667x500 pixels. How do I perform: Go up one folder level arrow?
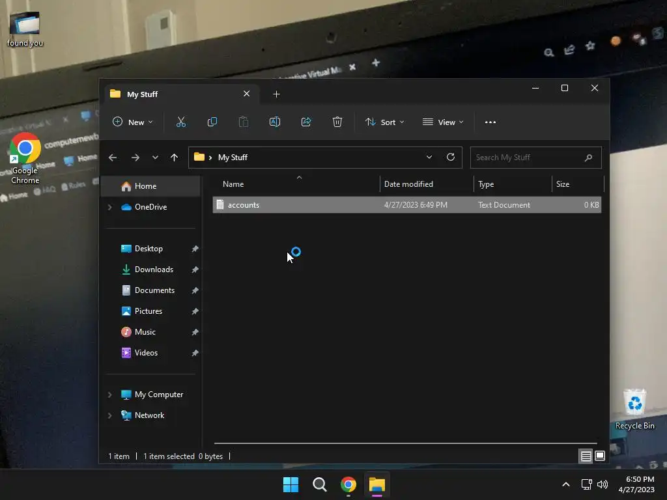[x=174, y=158]
